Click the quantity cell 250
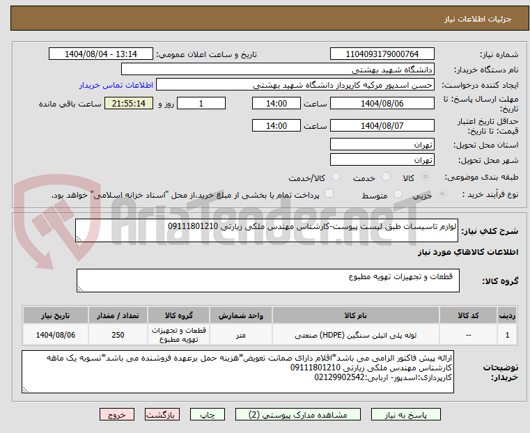The image size is (530, 433). [118, 335]
